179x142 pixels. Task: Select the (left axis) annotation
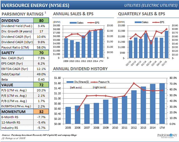[x=76, y=87]
